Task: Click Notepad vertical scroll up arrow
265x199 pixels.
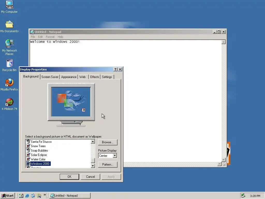Action: pyautogui.click(x=223, y=42)
